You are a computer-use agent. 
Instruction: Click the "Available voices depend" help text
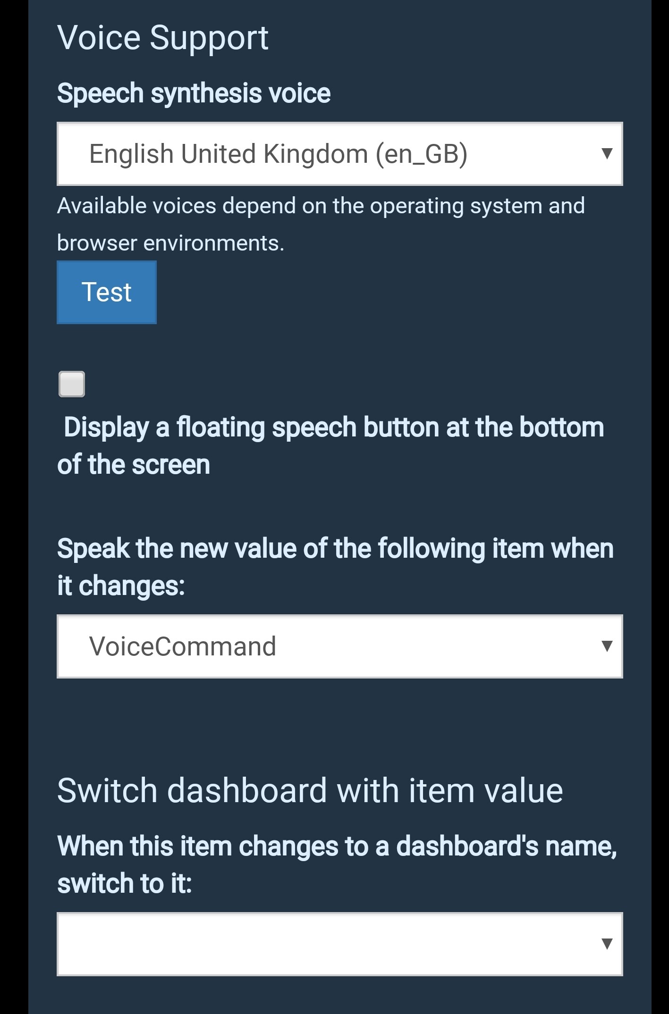click(x=321, y=206)
